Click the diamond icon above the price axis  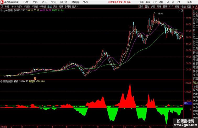point(179,11)
